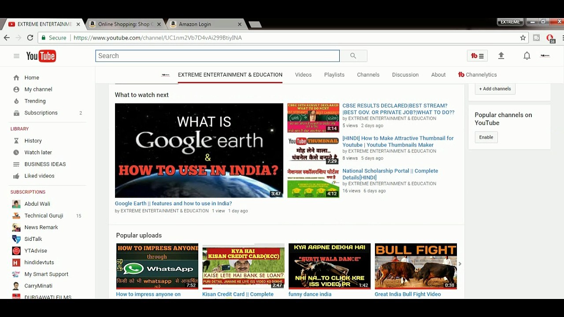Viewport: 564px width, 317px height.
Task: Click the Abdul Wali channel avatar
Action: coord(16,204)
